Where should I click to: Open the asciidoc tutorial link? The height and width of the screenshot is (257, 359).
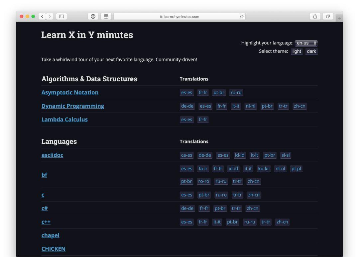click(52, 155)
